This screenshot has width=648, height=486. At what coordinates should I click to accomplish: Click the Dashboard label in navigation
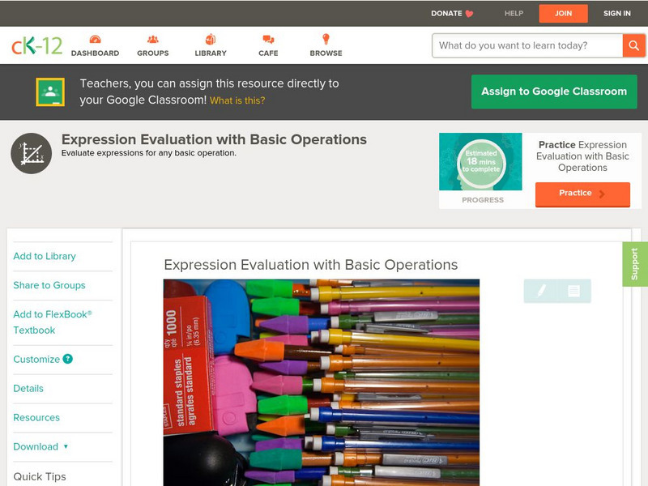click(x=95, y=53)
